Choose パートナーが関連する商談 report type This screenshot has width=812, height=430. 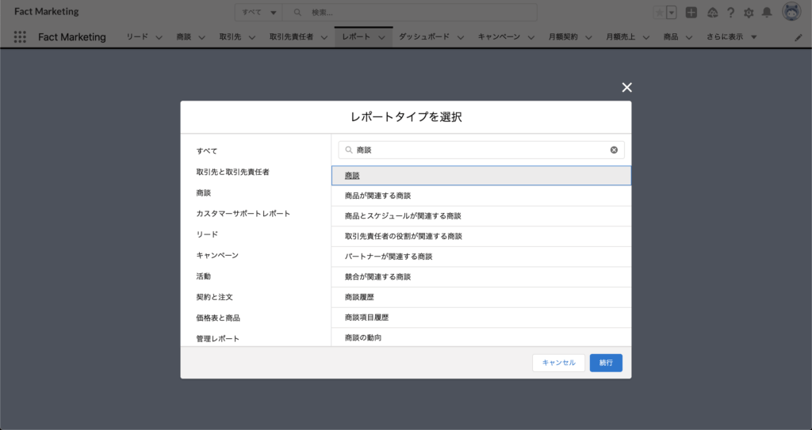click(x=481, y=257)
